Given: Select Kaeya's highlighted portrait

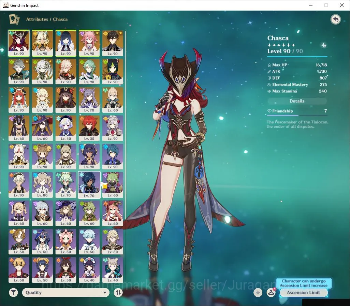Looking at the screenshot, I should [x=89, y=185].
